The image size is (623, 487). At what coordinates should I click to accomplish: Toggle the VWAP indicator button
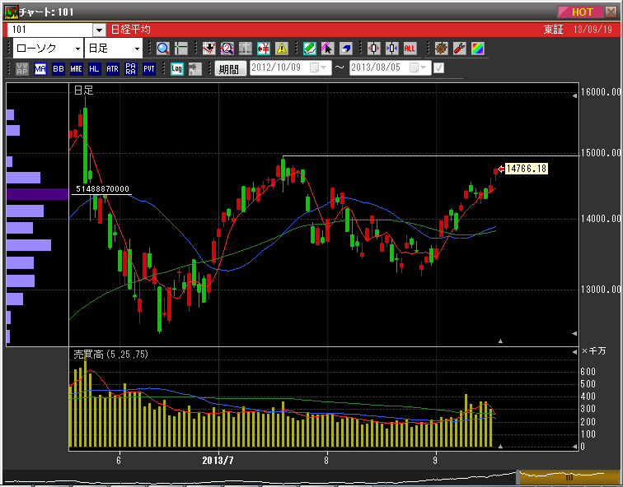(x=22, y=69)
